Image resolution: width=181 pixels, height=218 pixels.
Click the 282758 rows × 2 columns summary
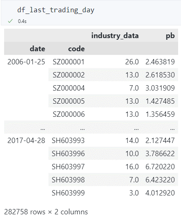pos(46,212)
